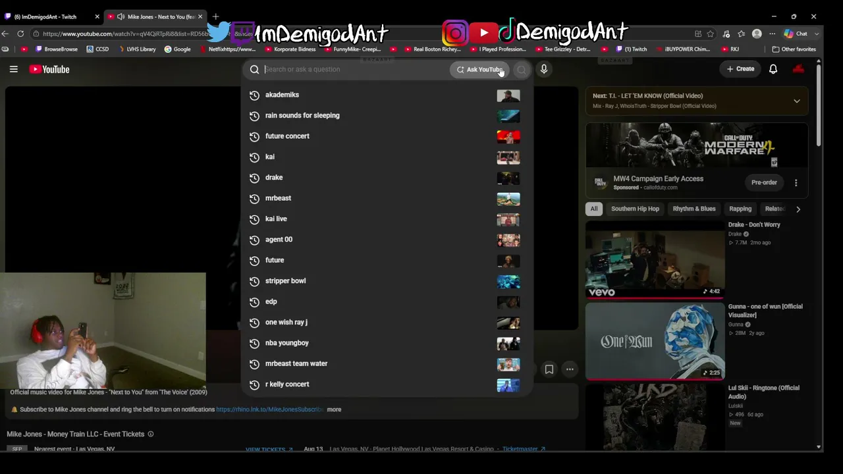Favorite this page with the star icon
843x474 pixels.
[711, 34]
